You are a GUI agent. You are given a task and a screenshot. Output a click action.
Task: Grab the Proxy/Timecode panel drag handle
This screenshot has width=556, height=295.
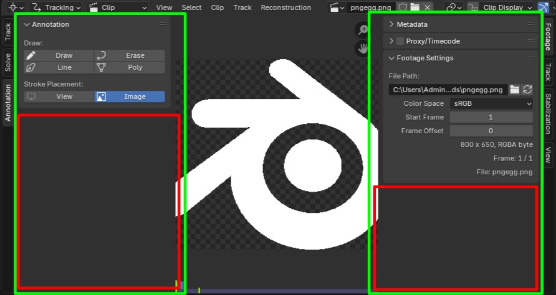tap(531, 40)
